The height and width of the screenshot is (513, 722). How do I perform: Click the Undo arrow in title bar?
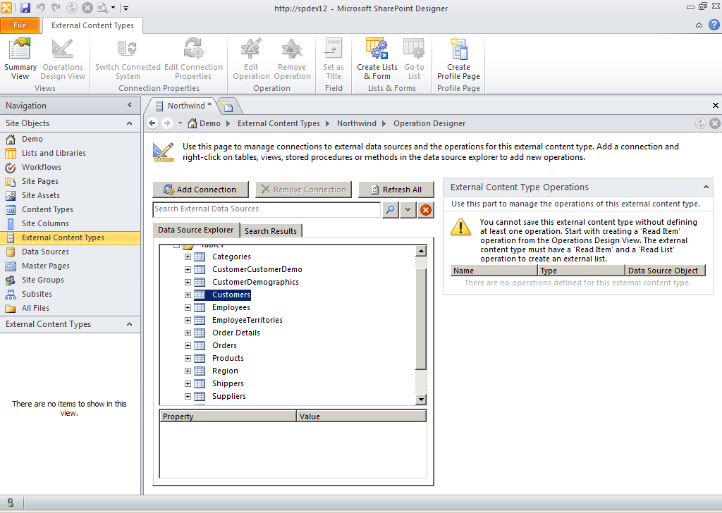pyautogui.click(x=40, y=8)
